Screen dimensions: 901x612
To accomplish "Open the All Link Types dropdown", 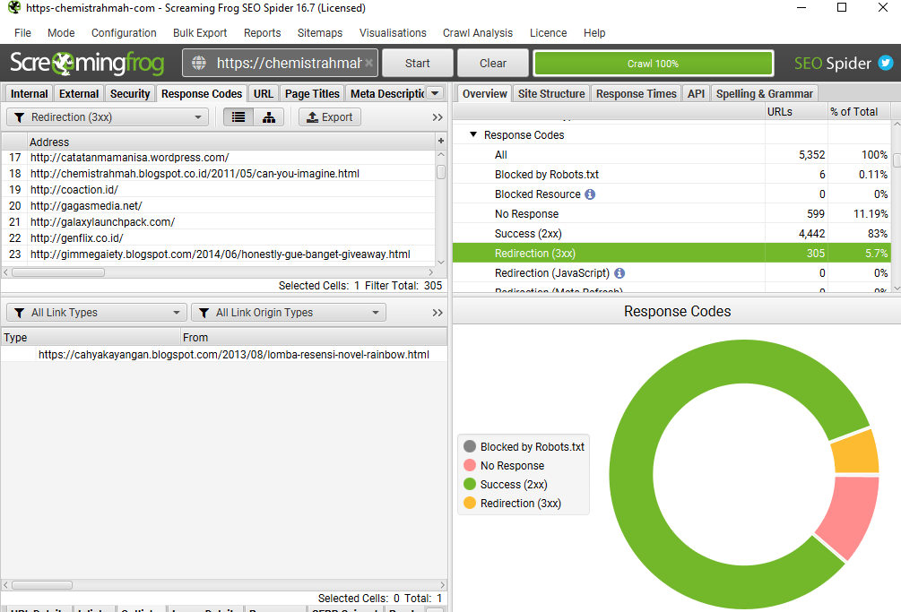I will pyautogui.click(x=95, y=313).
